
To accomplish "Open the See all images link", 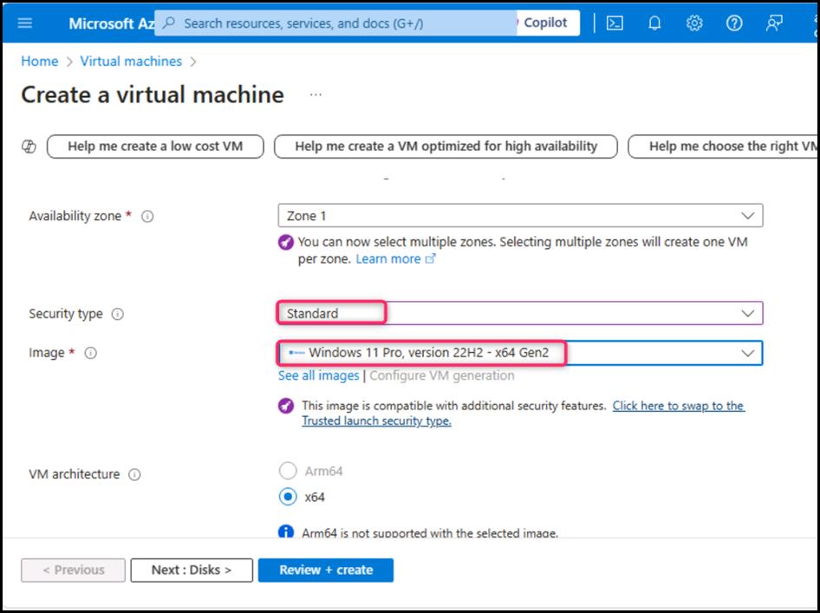I will (x=318, y=375).
